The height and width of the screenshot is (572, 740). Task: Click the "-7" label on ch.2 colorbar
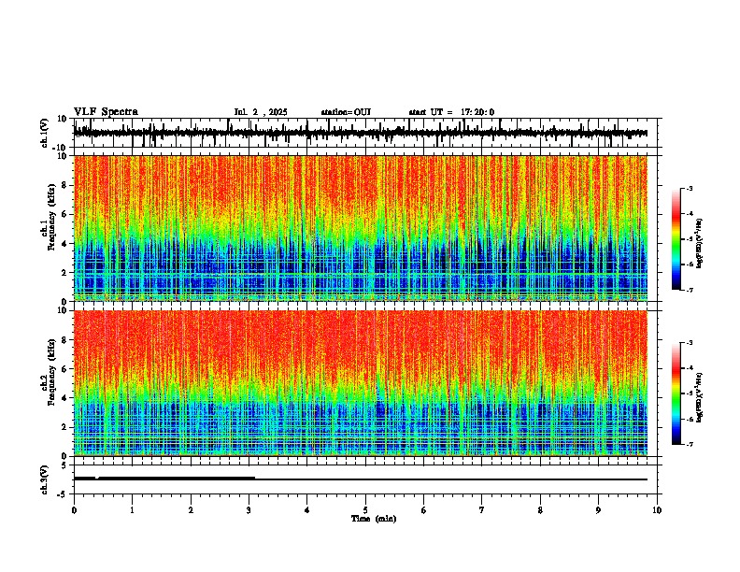tap(690, 444)
